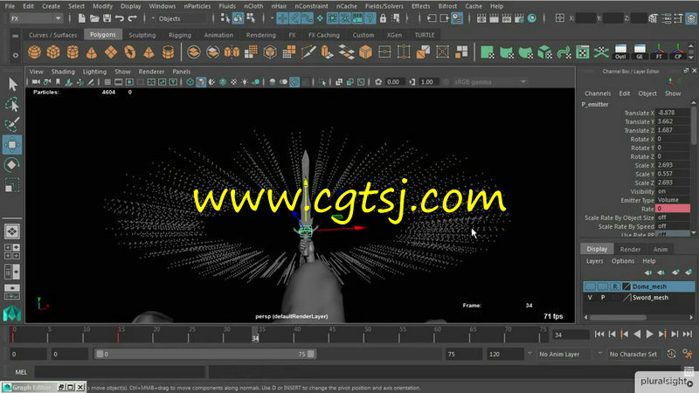
Task: Activate the Rotate tool in toolbox
Action: click(12, 165)
